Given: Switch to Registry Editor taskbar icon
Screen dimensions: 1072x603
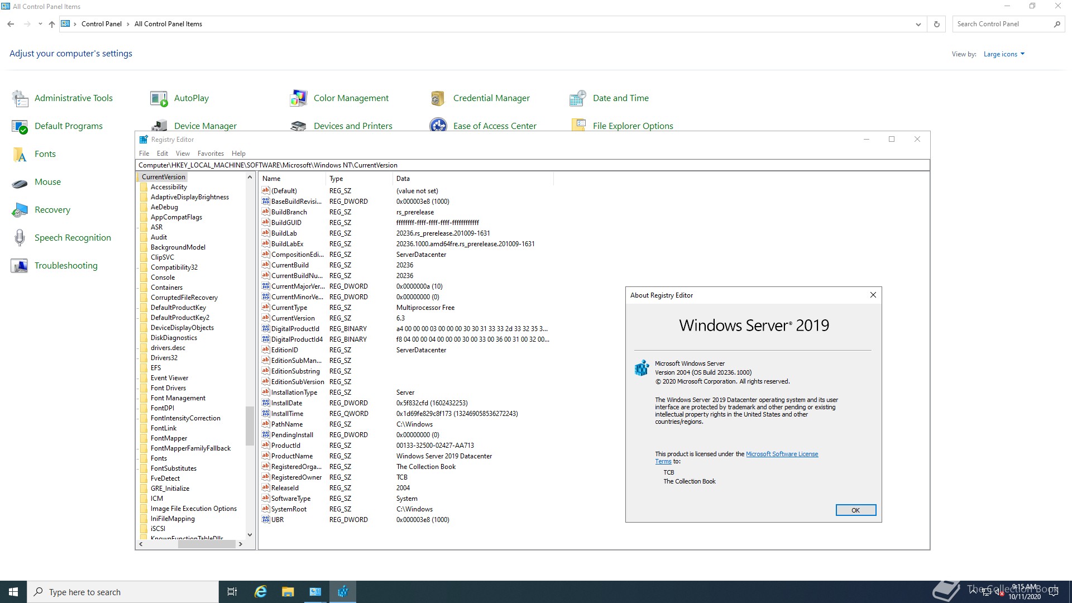Looking at the screenshot, I should 343,592.
